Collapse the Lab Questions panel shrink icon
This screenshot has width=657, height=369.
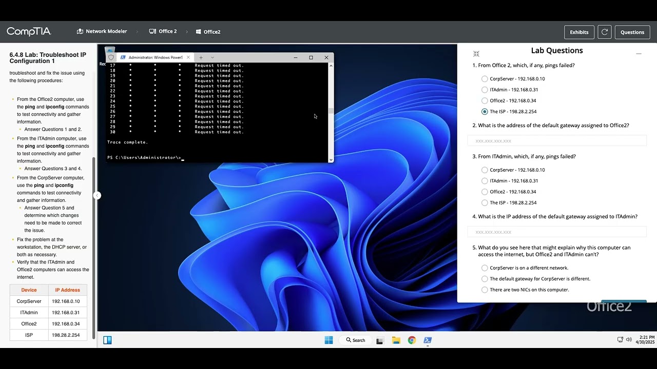[476, 54]
